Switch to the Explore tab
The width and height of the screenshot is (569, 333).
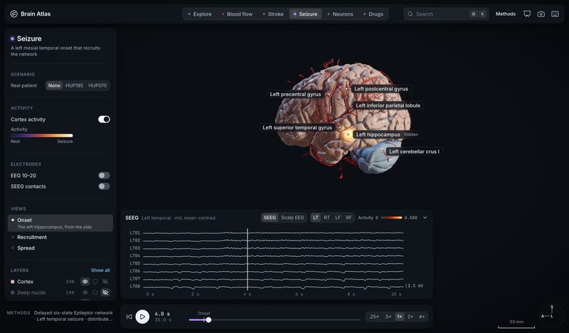tap(199, 14)
